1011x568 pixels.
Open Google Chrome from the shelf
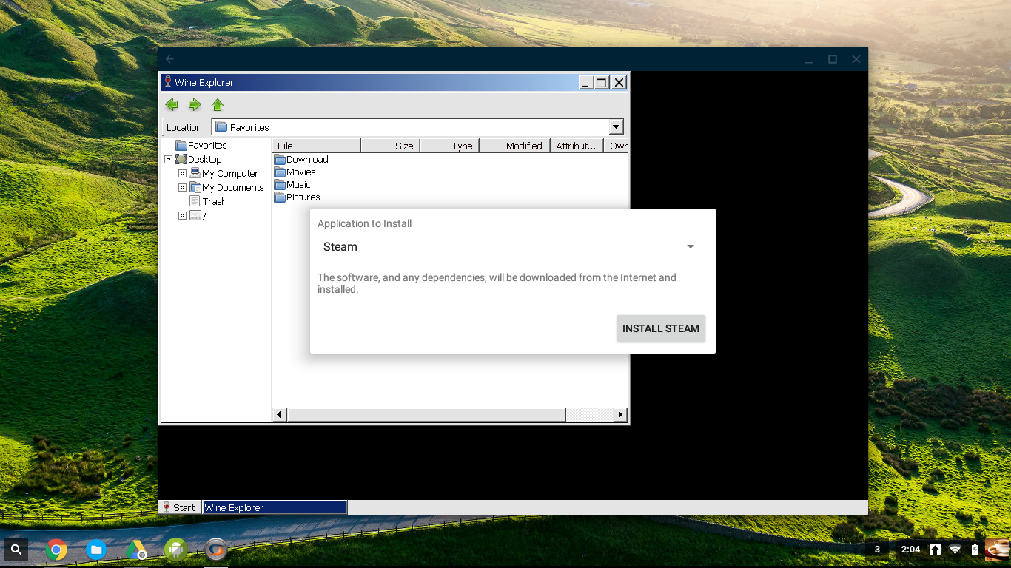56,550
